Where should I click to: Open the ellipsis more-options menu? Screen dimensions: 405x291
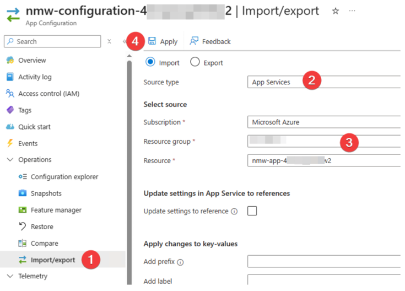click(x=352, y=11)
